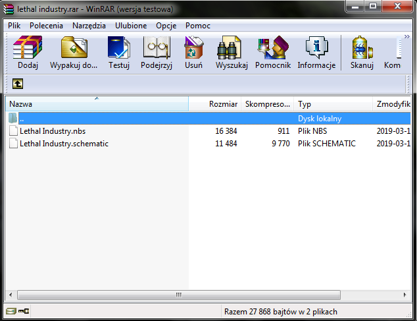Open the Ulubione menu
The height and width of the screenshot is (321, 417).
[x=131, y=25]
